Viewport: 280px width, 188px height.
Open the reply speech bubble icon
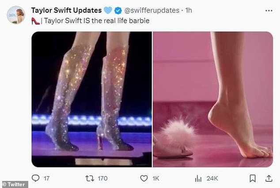(x=35, y=178)
